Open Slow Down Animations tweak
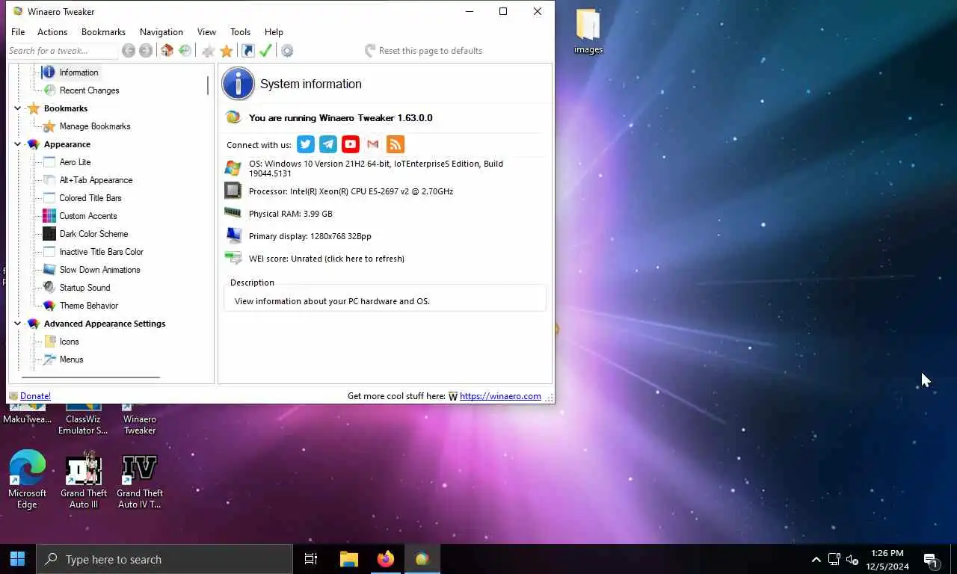The height and width of the screenshot is (574, 957). [x=99, y=270]
